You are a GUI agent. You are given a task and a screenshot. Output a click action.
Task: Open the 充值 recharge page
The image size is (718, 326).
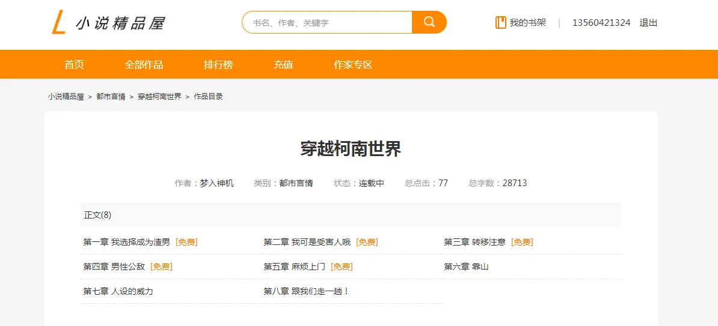click(x=283, y=64)
